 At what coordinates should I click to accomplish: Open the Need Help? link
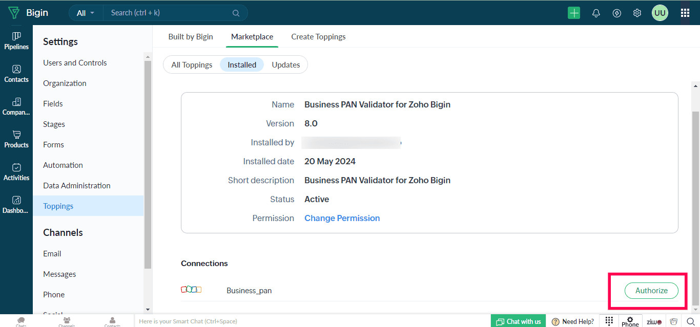point(572,321)
